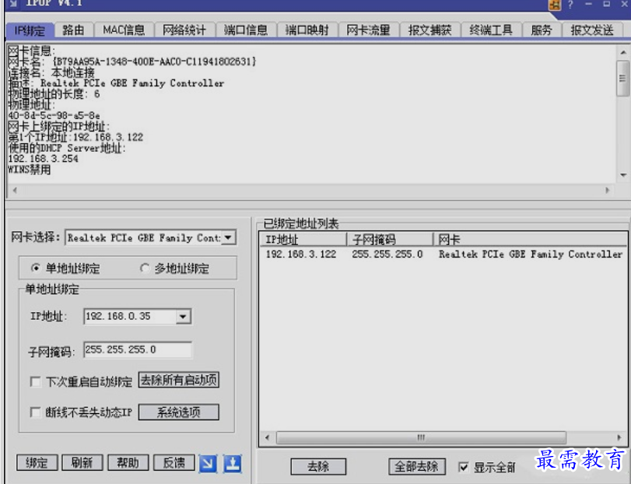Click Realtek PCIe GBE Family Controller list cell
The height and width of the screenshot is (484, 631).
pos(531,254)
